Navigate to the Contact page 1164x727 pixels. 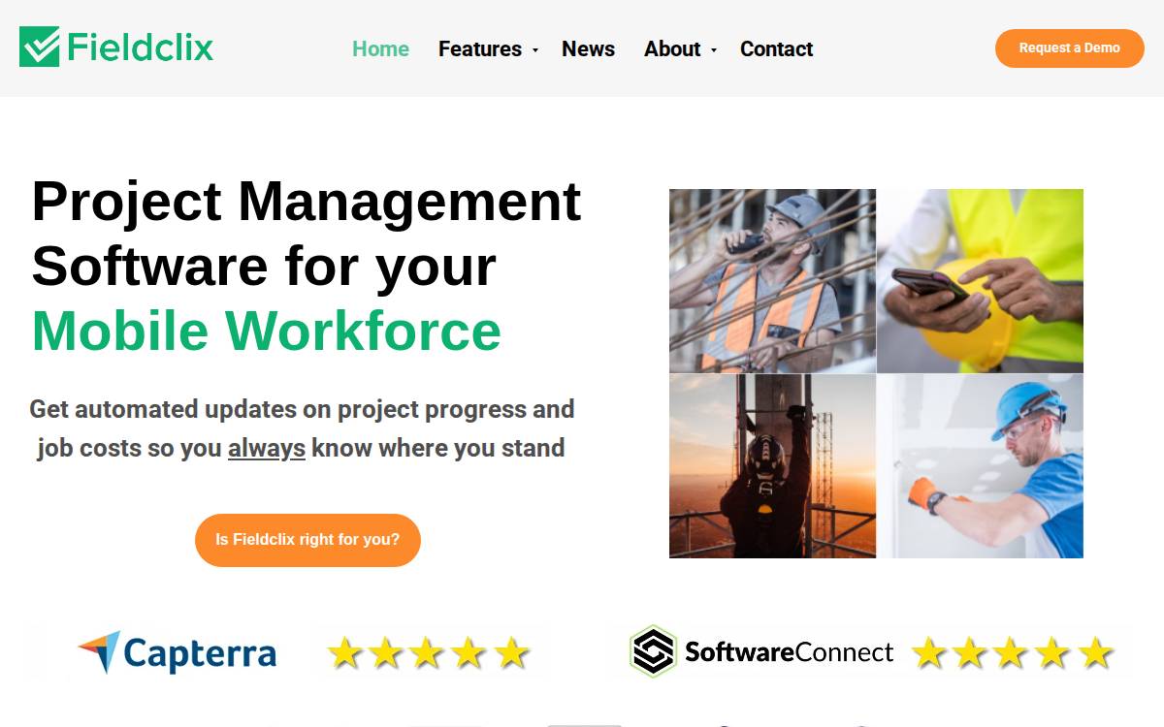[x=776, y=48]
